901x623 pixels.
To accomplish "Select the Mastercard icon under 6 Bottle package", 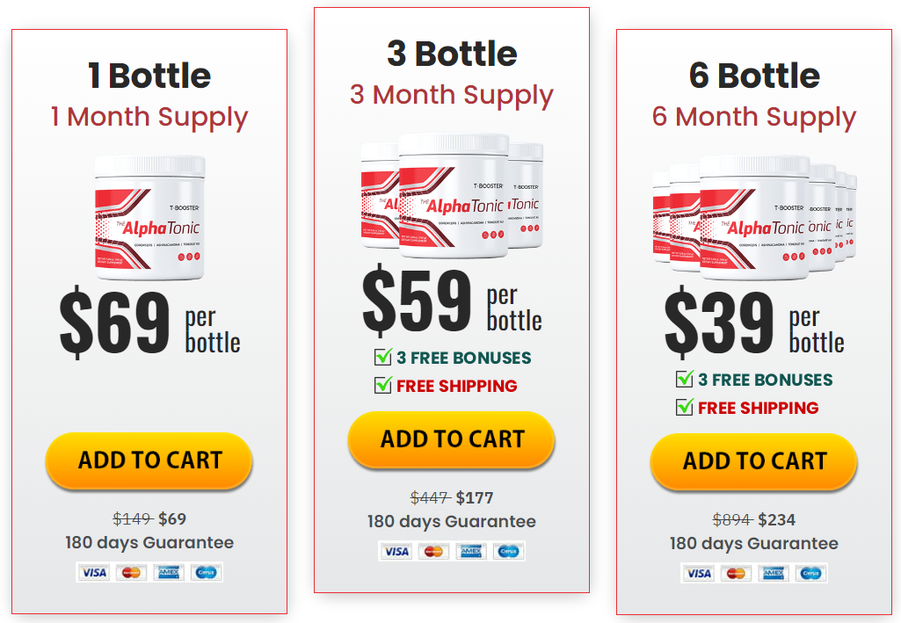I will click(735, 573).
